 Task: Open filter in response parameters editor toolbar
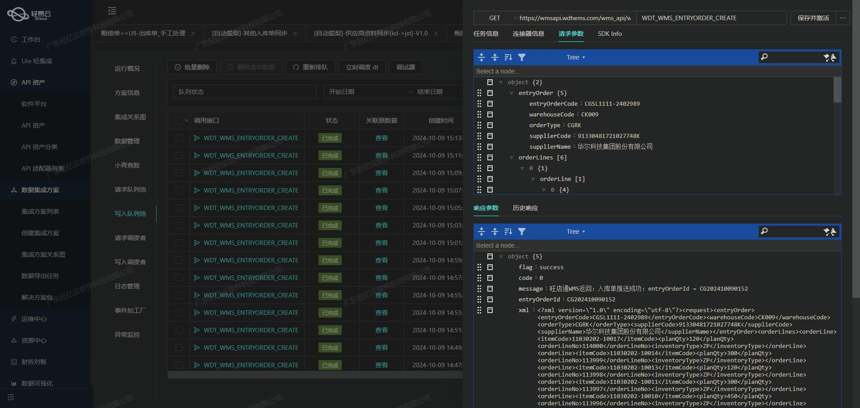(522, 232)
